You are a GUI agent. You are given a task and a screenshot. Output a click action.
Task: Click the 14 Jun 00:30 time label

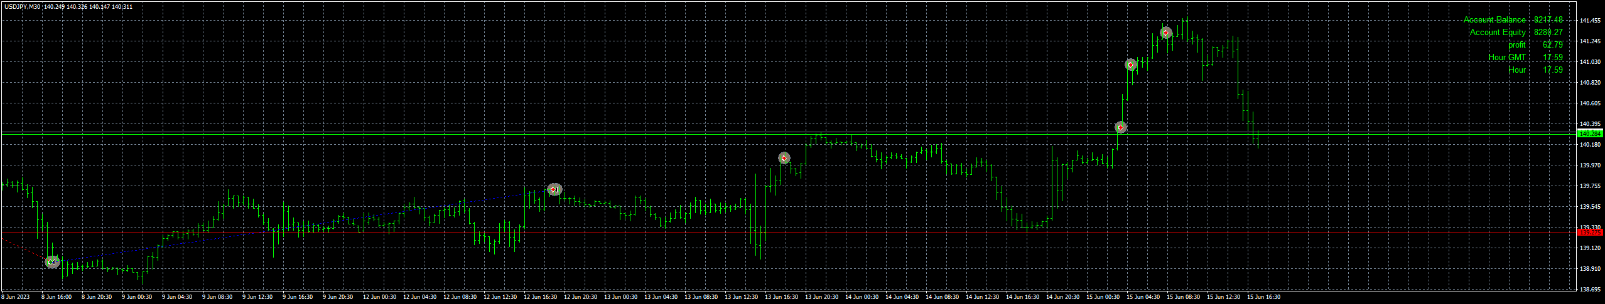click(862, 297)
